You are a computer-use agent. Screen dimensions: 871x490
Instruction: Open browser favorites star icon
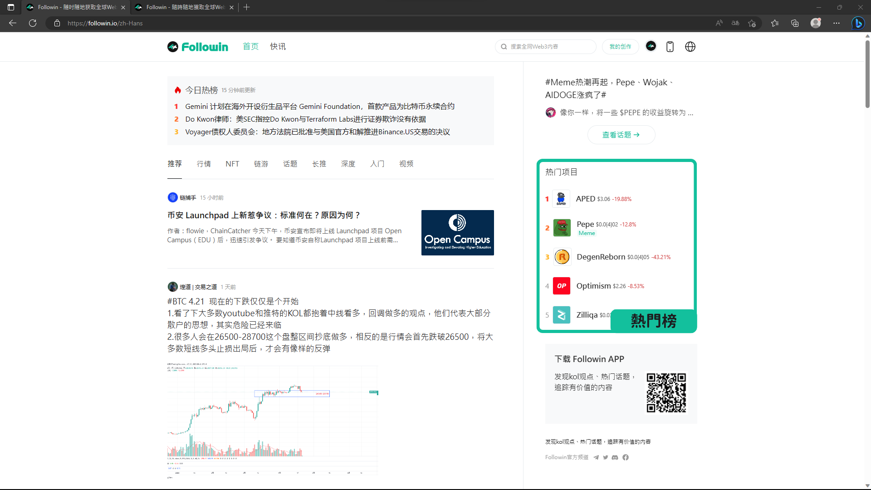pos(774,23)
